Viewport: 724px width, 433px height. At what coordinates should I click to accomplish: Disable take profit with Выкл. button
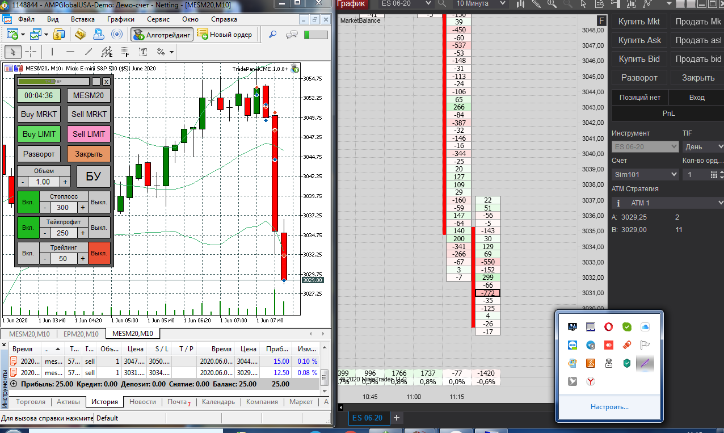point(99,227)
